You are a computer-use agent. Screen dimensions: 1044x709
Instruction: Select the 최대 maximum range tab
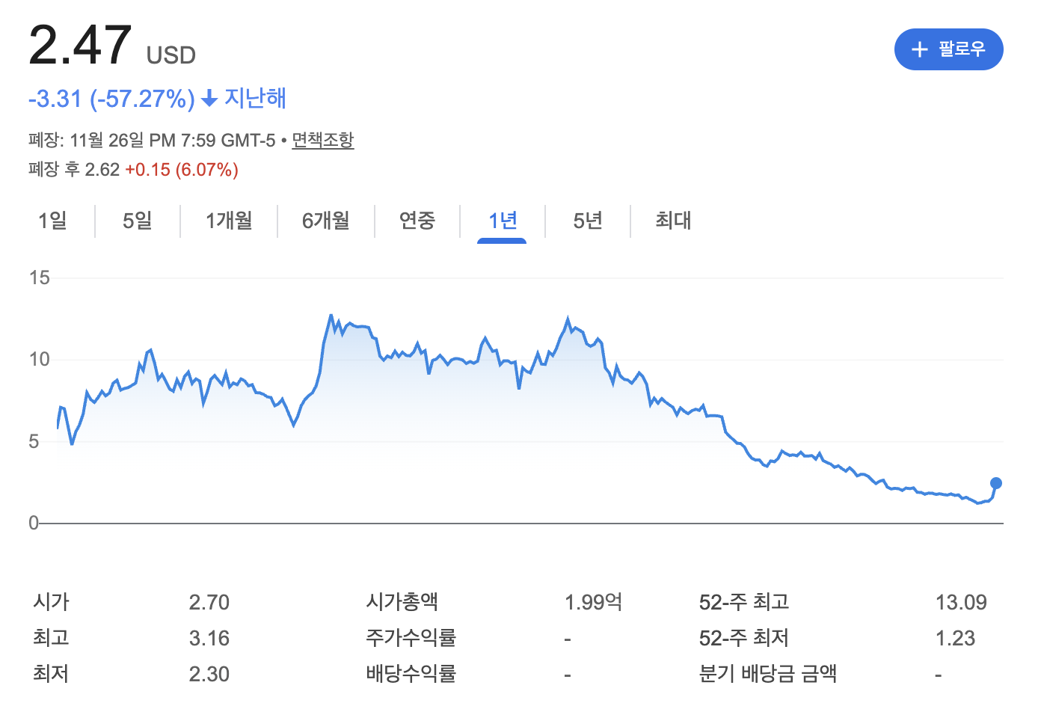(x=669, y=221)
